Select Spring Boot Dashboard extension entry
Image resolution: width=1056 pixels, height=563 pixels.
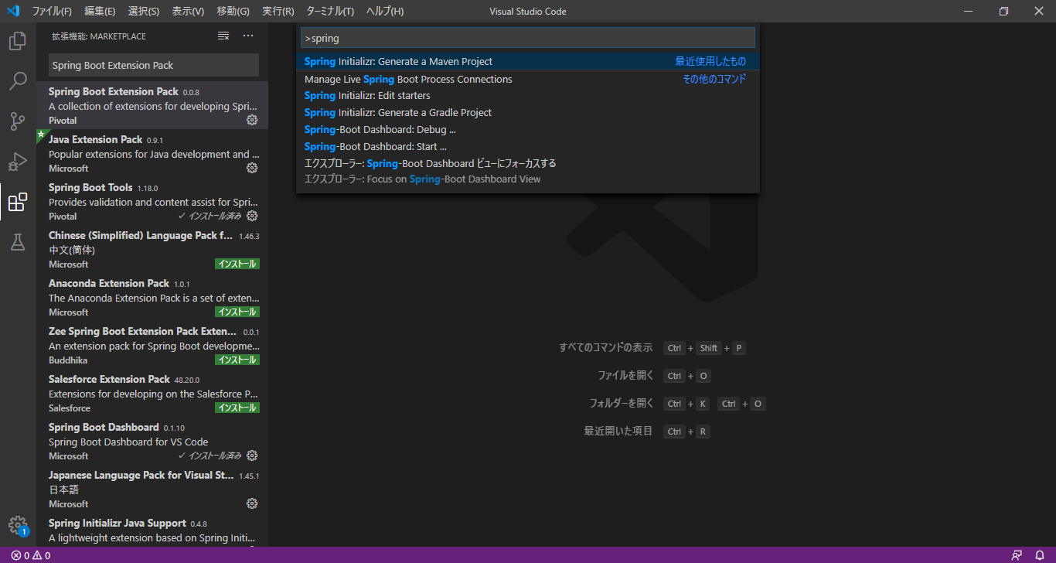tap(152, 441)
